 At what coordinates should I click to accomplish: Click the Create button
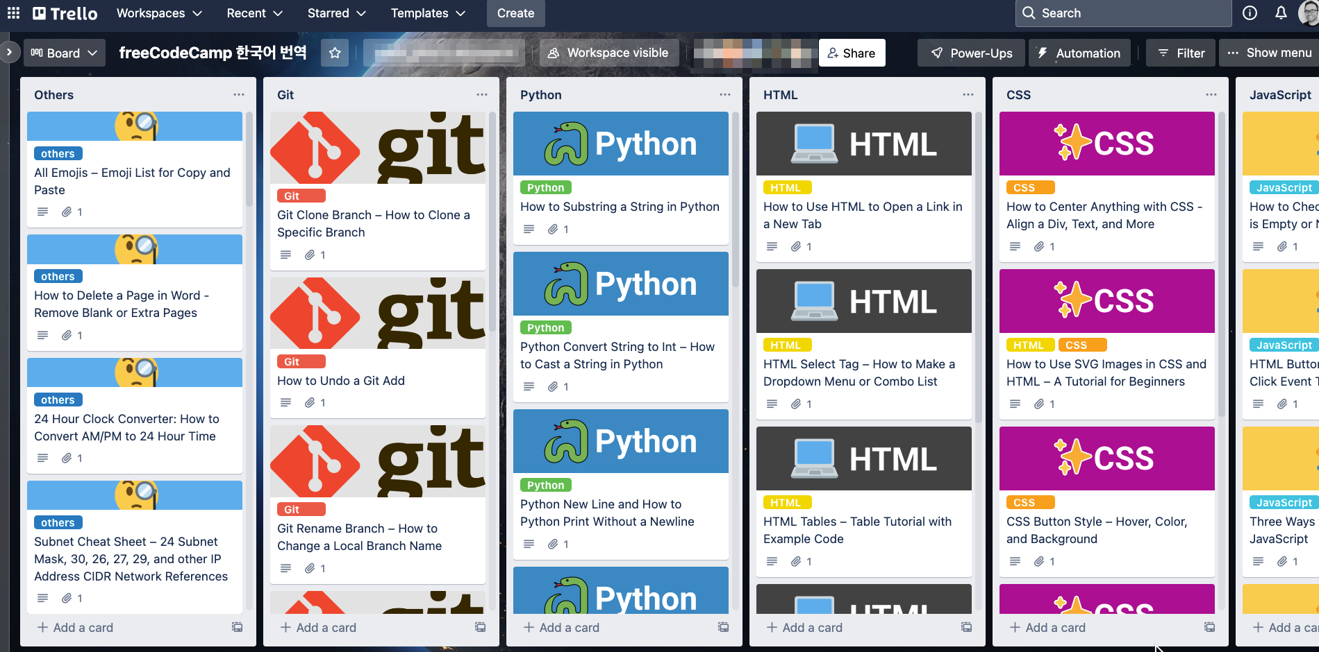515,13
